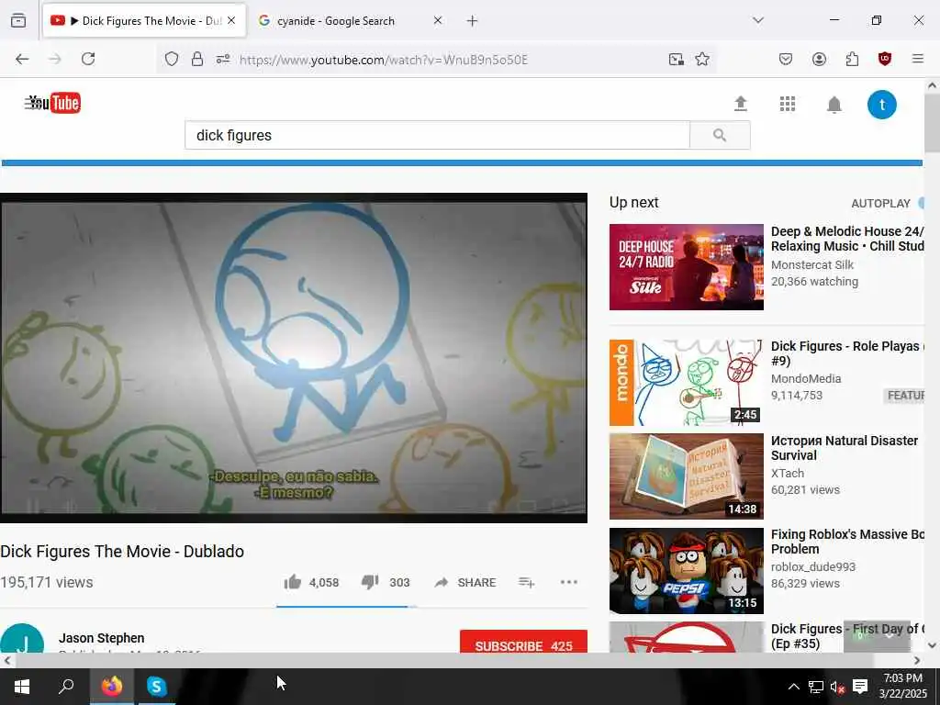Viewport: 940px width, 705px height.
Task: Bookmark this page with star icon
Action: [x=702, y=59]
